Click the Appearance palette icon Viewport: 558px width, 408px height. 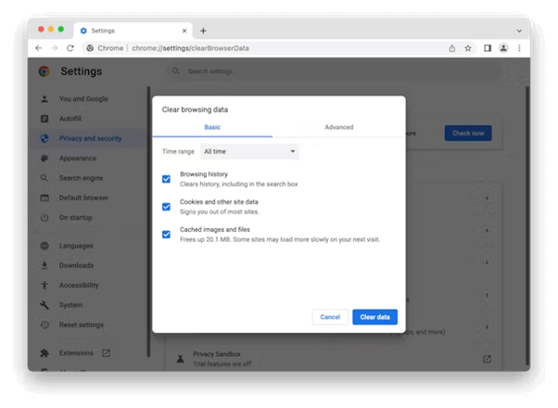point(44,158)
